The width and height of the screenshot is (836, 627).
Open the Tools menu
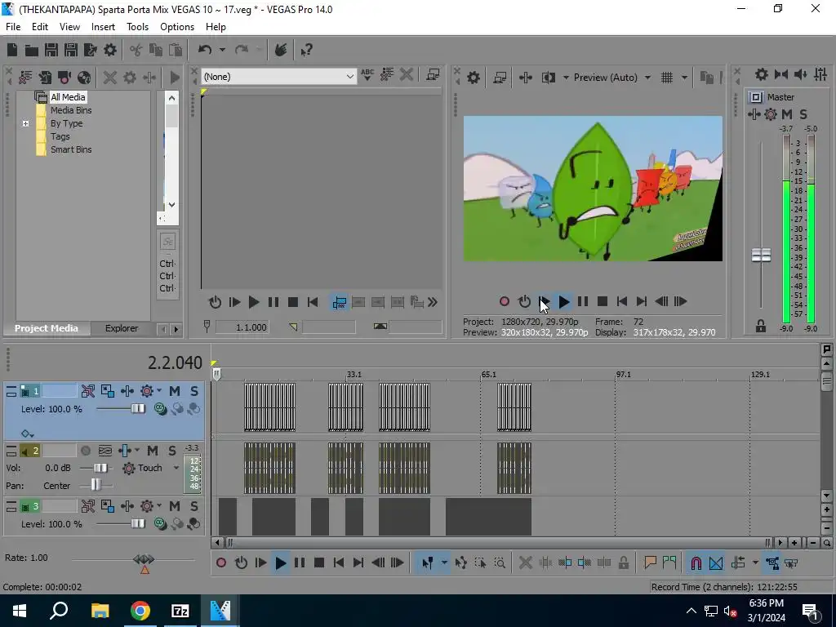(x=137, y=27)
